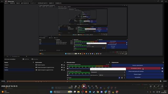Open the Правка menu in OBS menu bar
Viewport: 168px width, 94px height.
[12, 3]
